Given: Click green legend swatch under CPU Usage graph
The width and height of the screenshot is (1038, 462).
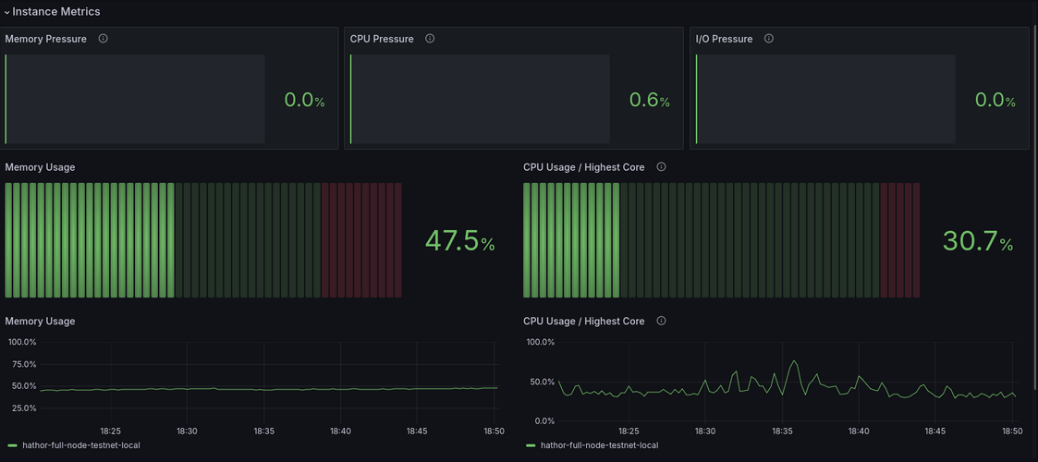Looking at the screenshot, I should pyautogui.click(x=531, y=444).
